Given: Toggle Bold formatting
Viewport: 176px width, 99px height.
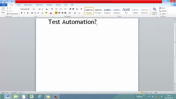Looking at the screenshot, I should (x=21, y=13).
